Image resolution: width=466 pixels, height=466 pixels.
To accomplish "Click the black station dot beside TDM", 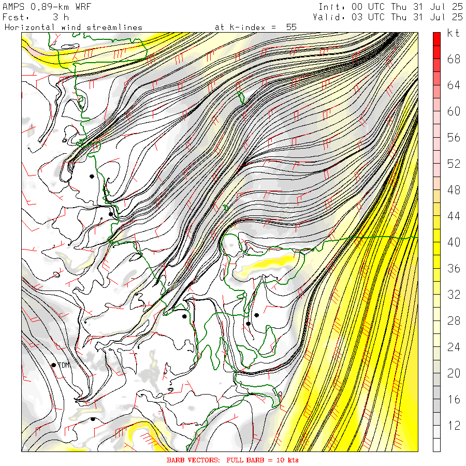I will pyautogui.click(x=54, y=365).
